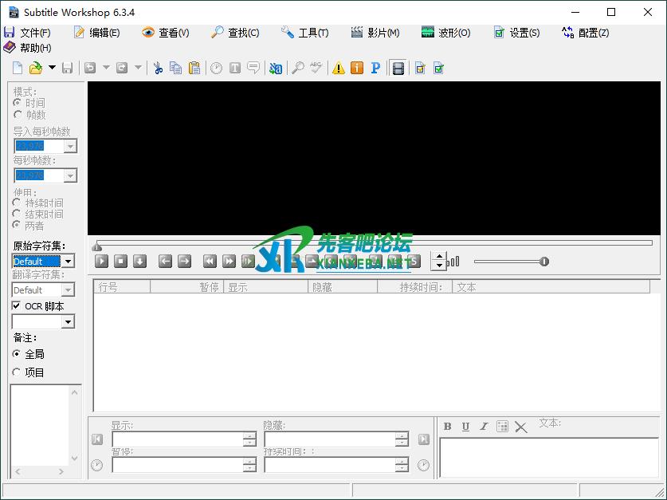
Task: Click the bold B formatting icon
Action: 447,427
